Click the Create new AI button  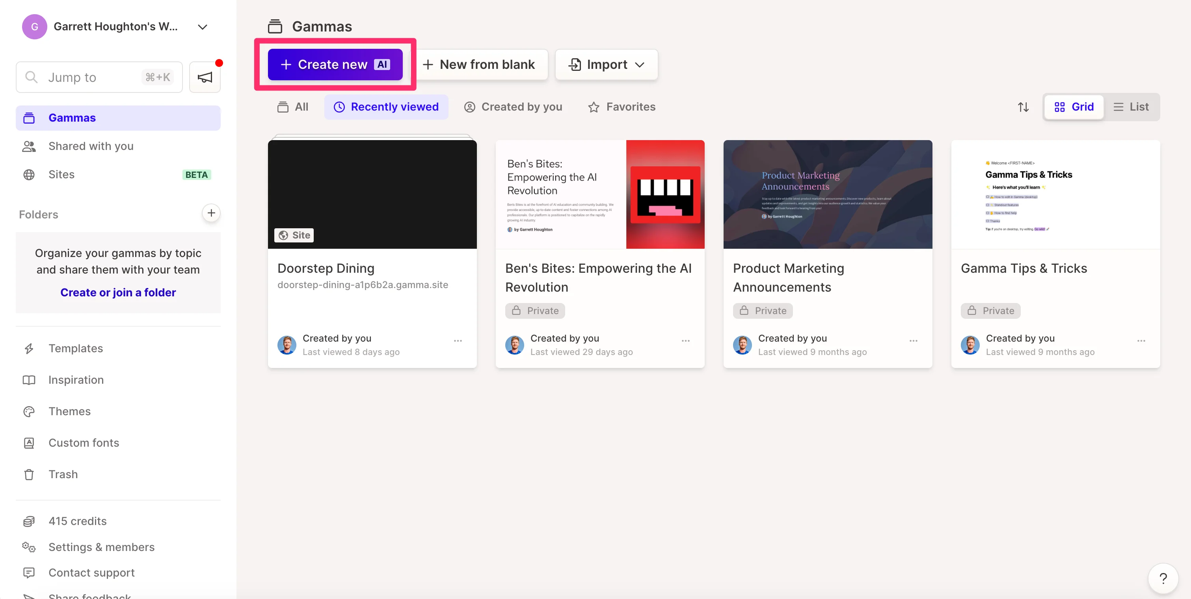(335, 65)
